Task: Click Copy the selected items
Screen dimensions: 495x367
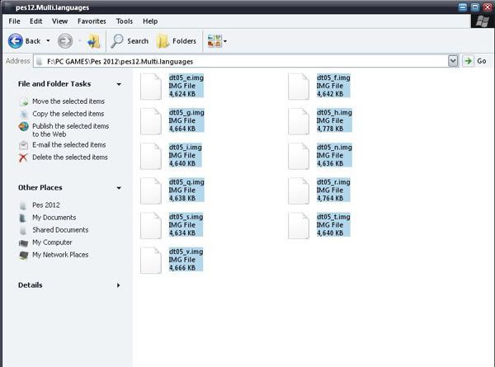Action: point(68,114)
